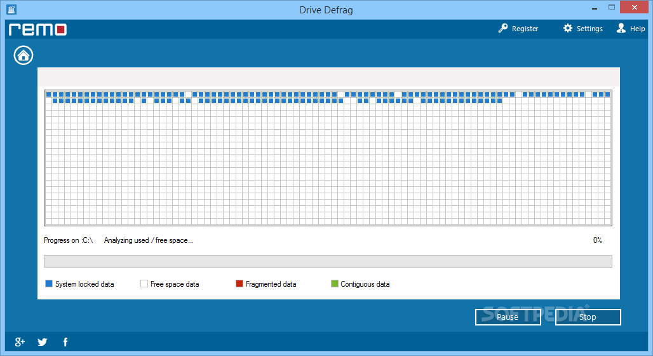The image size is (653, 356).
Task: Go to the home screen icon
Action: coord(24,55)
